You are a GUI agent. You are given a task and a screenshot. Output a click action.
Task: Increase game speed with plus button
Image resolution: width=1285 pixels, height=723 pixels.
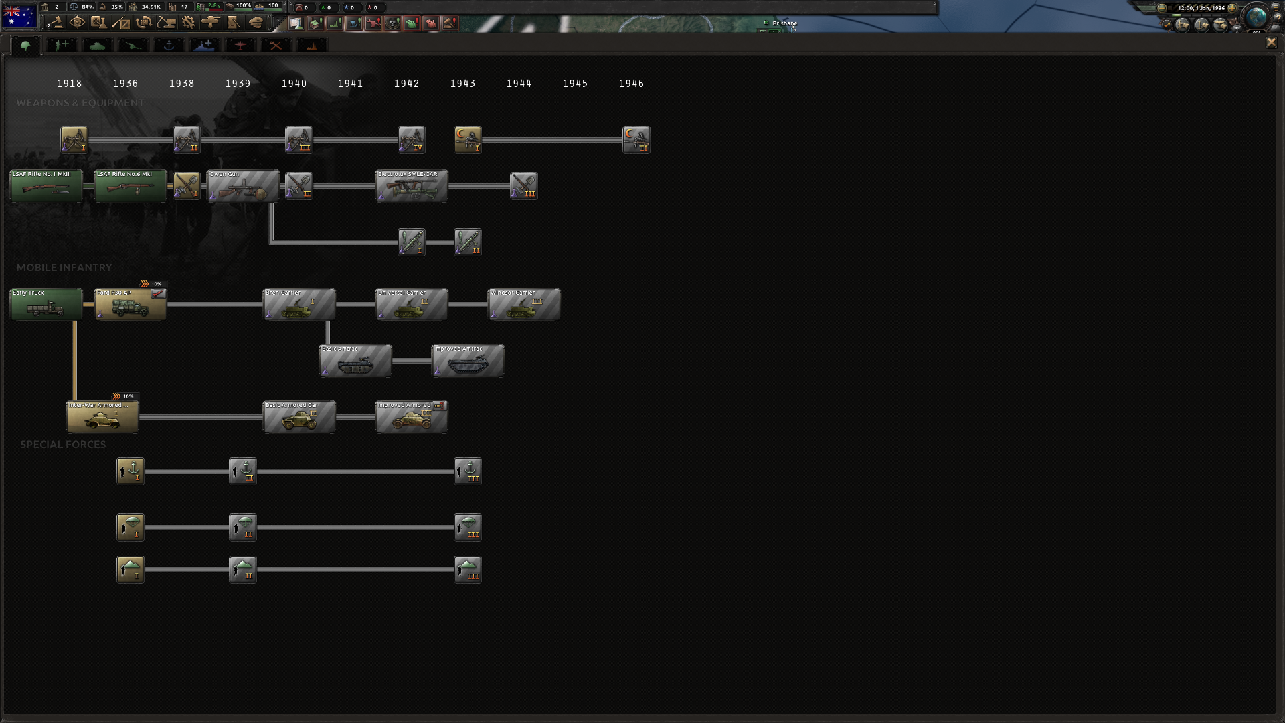tap(1232, 8)
